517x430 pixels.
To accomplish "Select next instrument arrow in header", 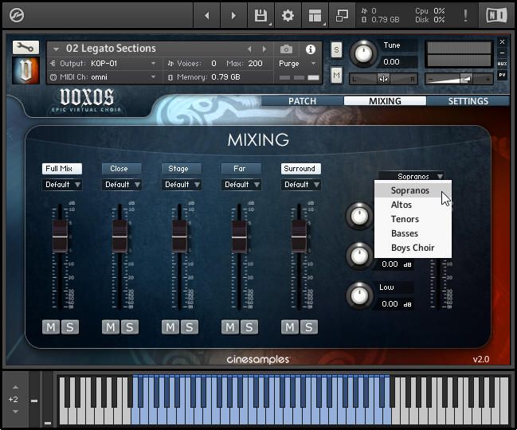I will tap(264, 49).
